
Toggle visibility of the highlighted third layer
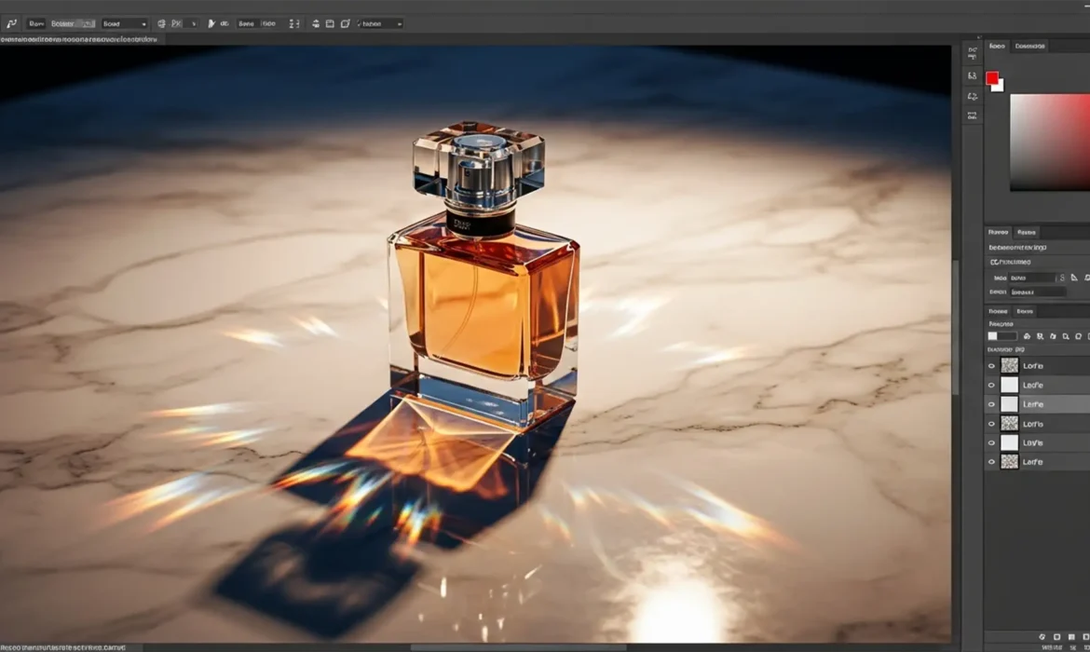pos(992,403)
